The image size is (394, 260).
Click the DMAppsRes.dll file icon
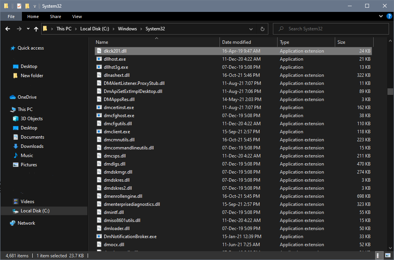point(99,99)
